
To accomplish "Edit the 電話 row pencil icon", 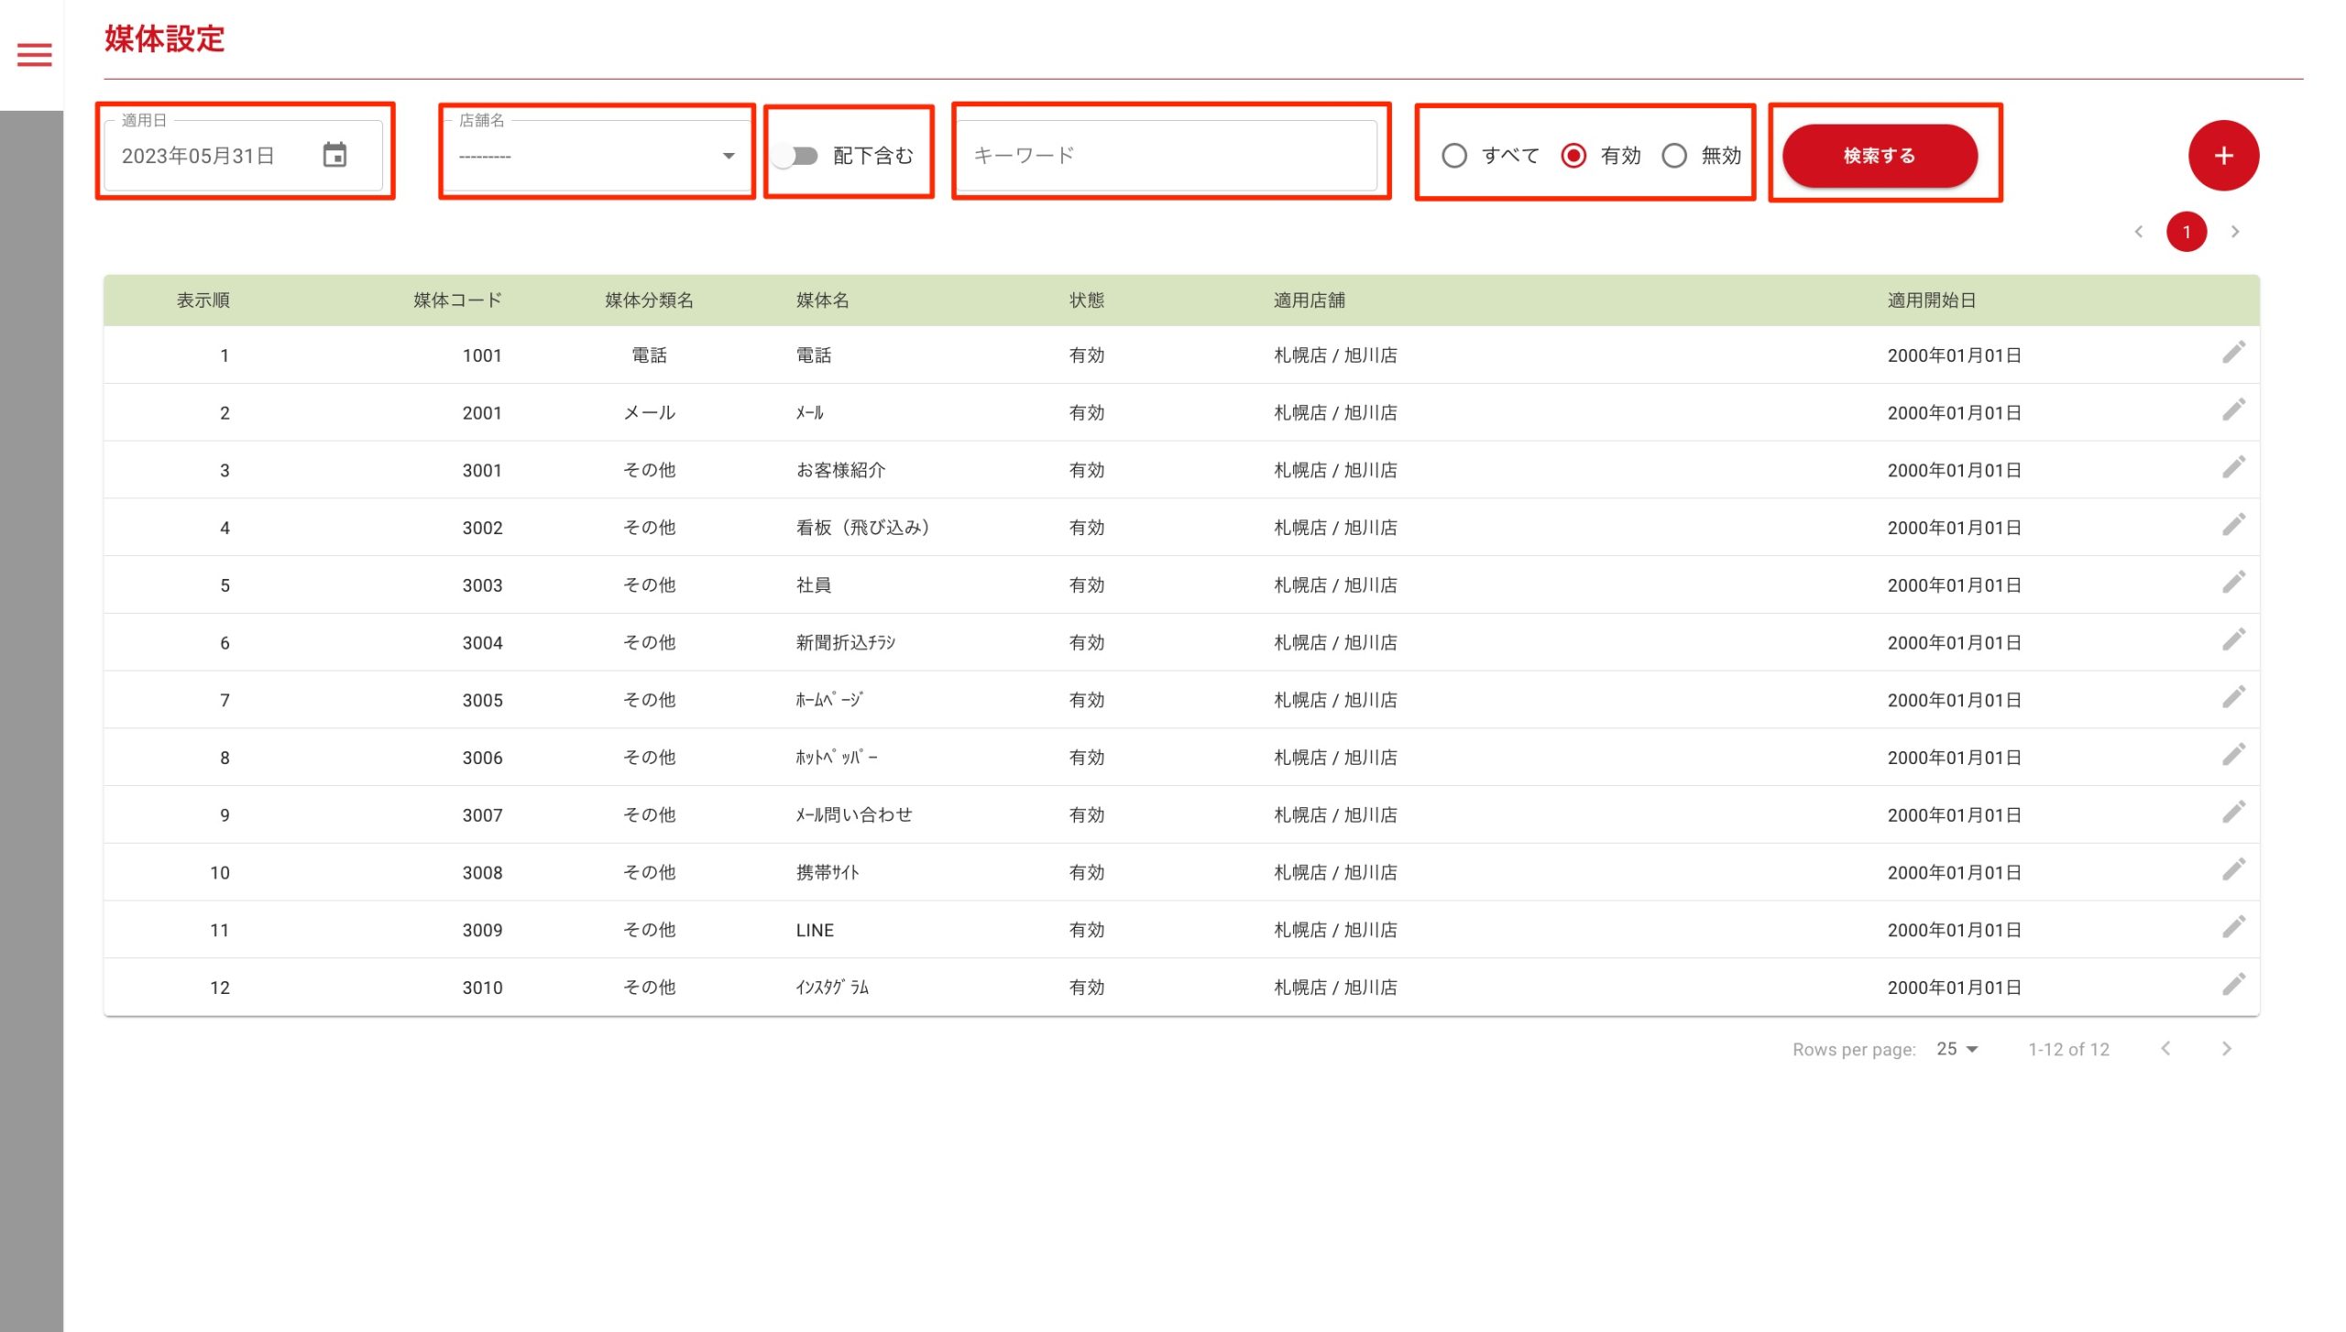I will click(2232, 353).
